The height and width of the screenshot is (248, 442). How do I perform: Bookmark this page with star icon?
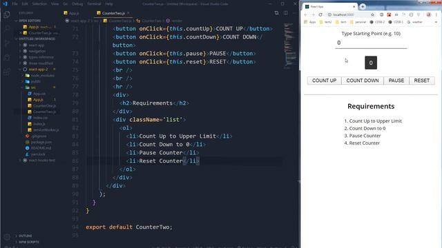click(x=372, y=14)
